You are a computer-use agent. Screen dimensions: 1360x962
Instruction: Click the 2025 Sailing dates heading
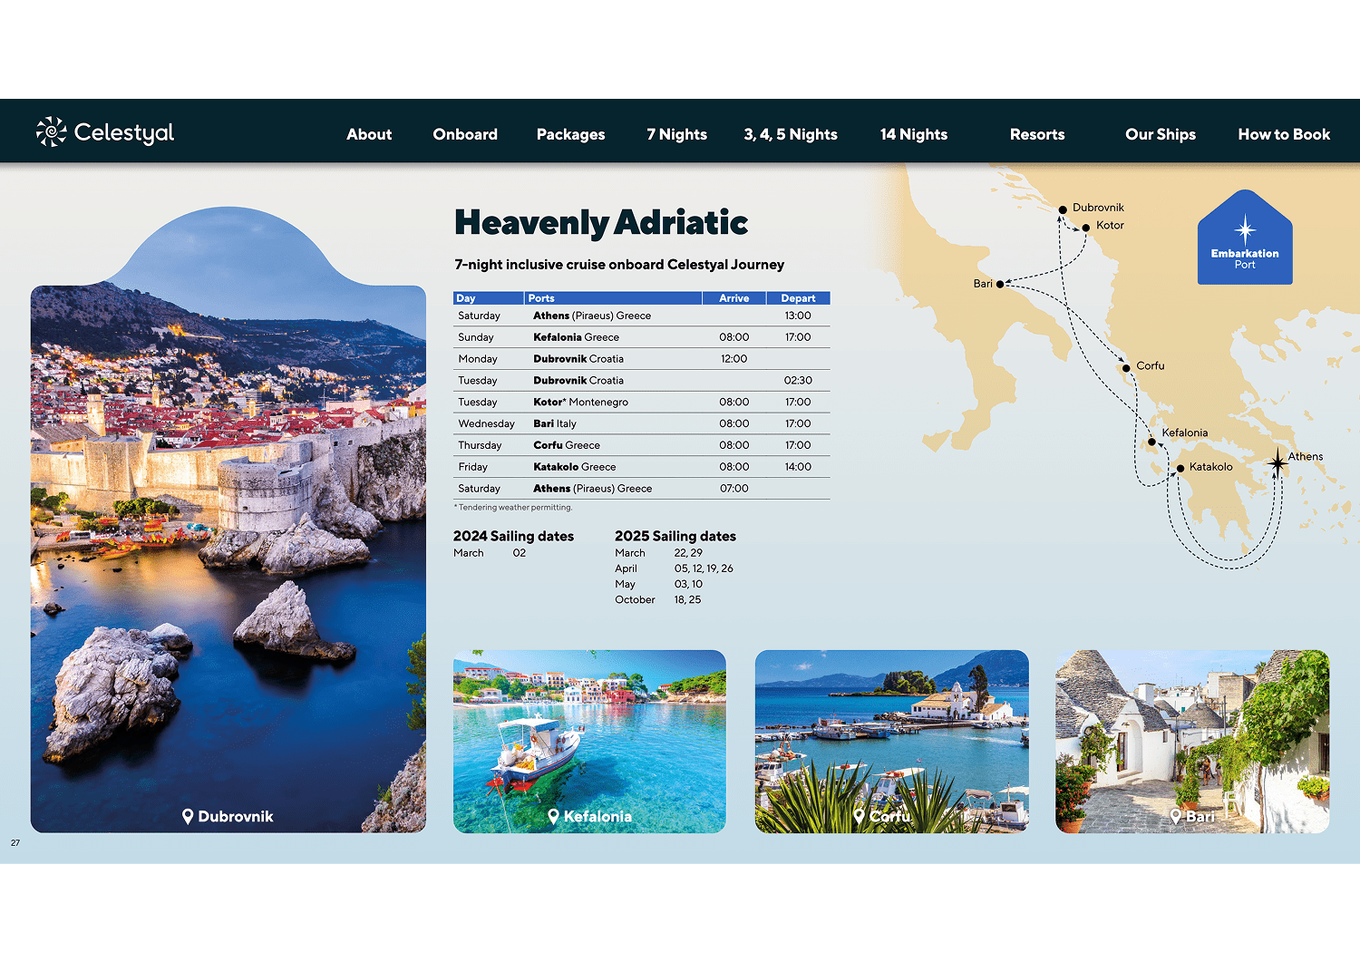pos(675,536)
